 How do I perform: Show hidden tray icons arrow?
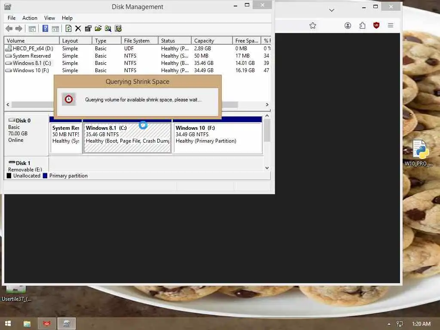389,324
